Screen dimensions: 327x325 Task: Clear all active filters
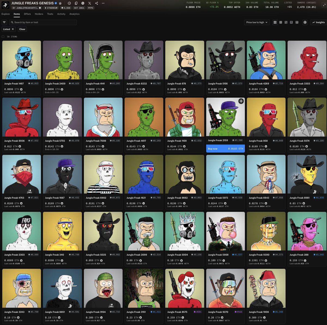click(x=22, y=29)
